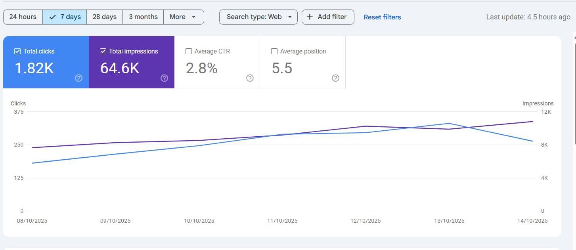Enable the Average position checkbox

tap(274, 51)
